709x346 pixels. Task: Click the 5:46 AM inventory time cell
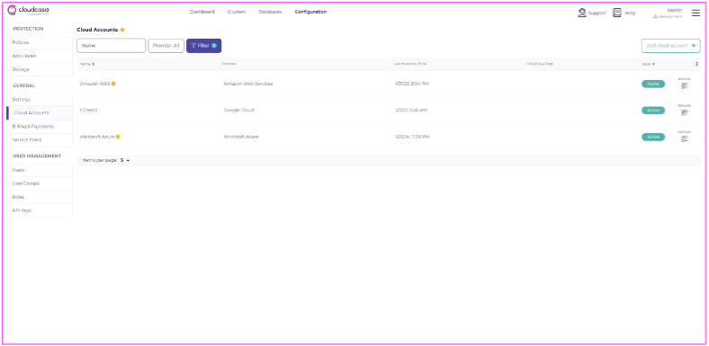click(410, 111)
